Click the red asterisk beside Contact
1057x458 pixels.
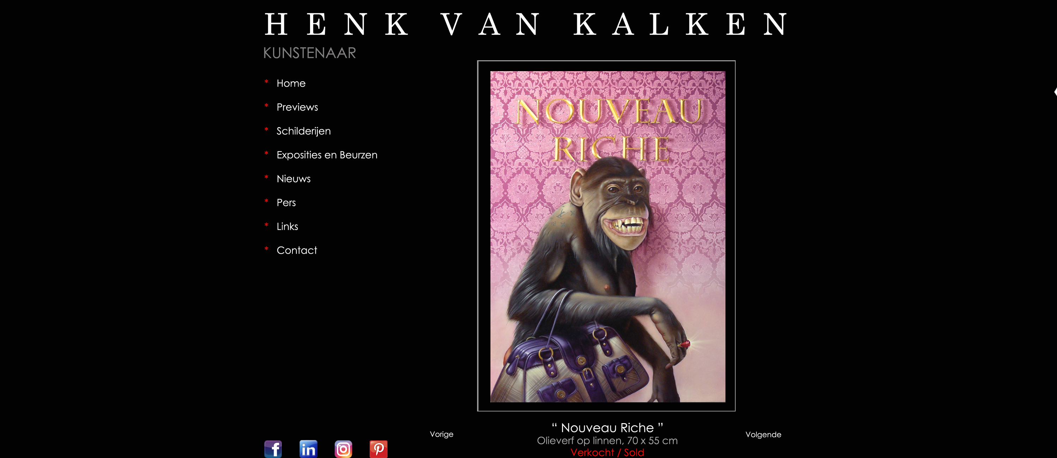266,249
